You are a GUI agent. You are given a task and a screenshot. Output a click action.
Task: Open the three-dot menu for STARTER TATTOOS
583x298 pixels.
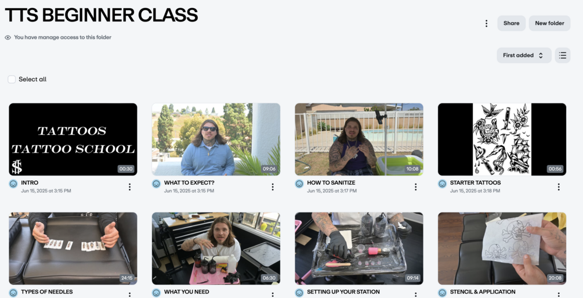[x=559, y=187]
